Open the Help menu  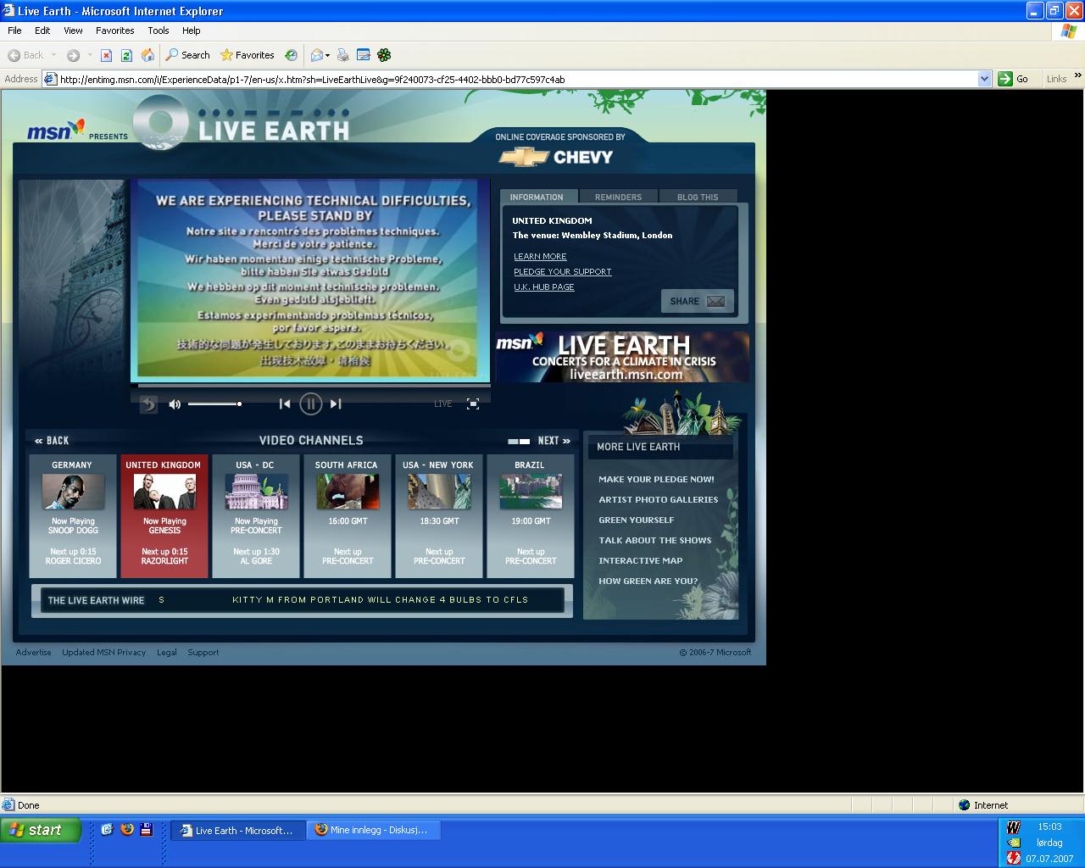pos(191,31)
